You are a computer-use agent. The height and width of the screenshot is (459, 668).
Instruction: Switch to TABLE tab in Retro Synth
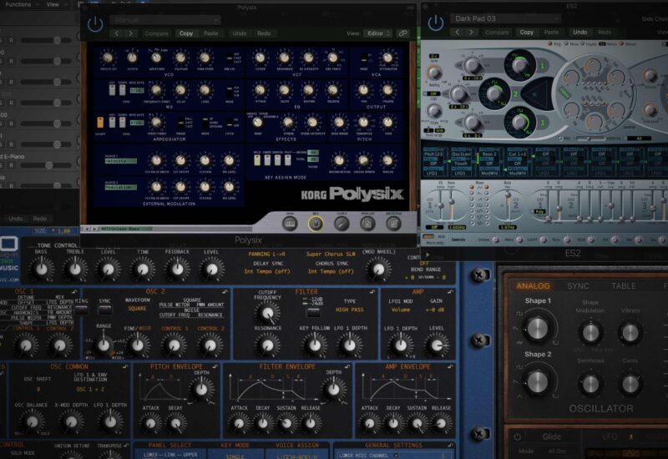624,286
